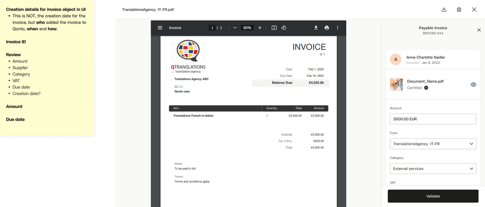Click the Balance Due €4,025.00 amount

click(316, 83)
